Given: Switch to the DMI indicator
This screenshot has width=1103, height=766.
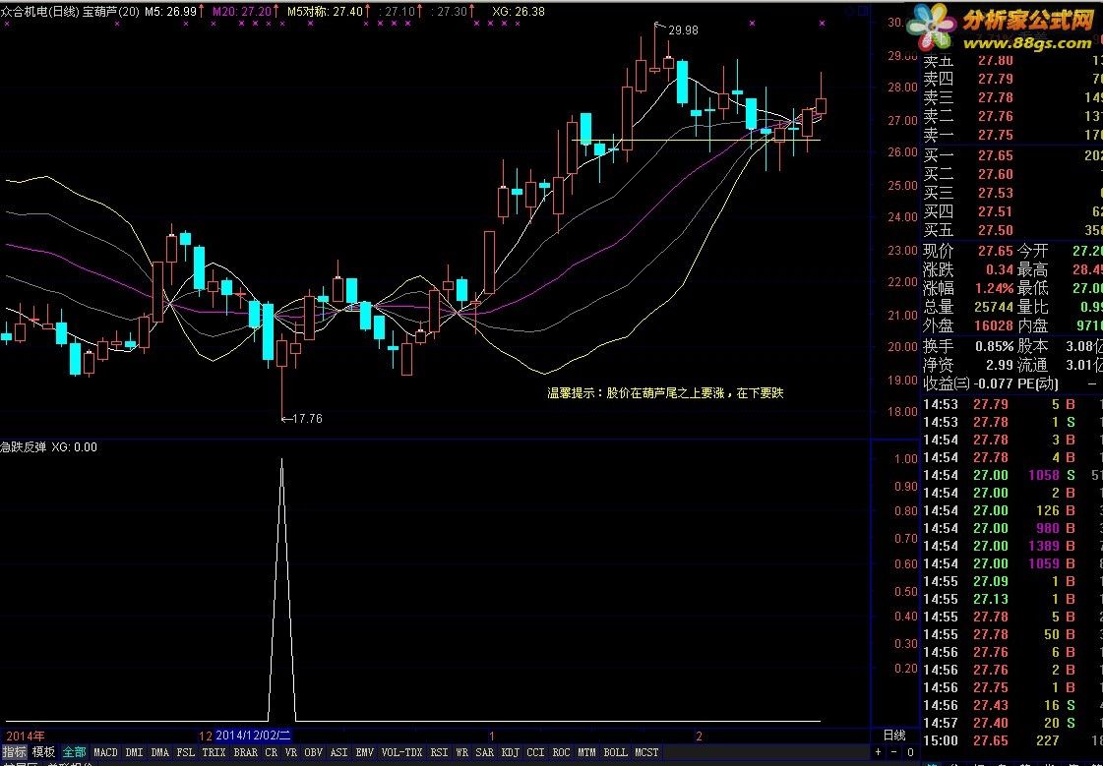Looking at the screenshot, I should point(135,752).
